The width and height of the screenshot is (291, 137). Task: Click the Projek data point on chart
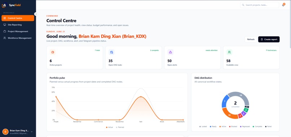click(x=56, y=96)
